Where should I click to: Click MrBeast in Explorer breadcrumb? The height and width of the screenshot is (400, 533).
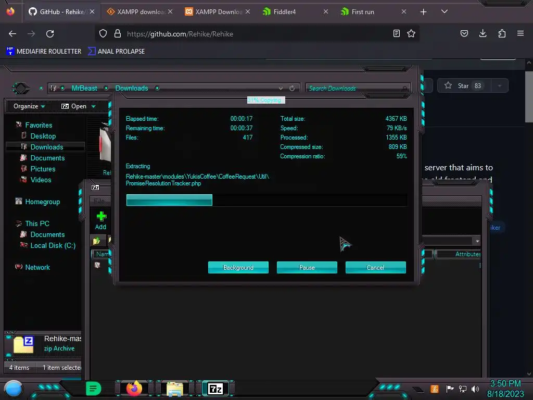tap(84, 88)
